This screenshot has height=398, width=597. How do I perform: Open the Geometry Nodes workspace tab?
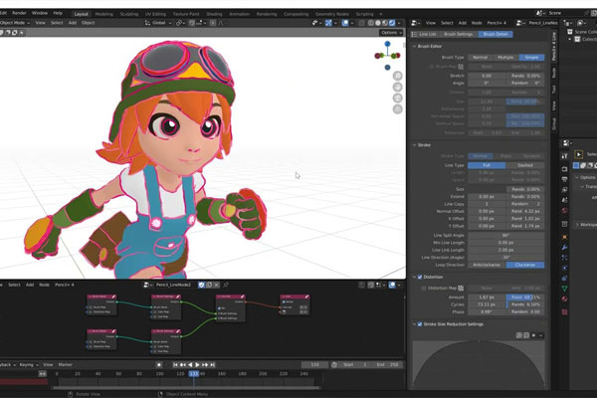click(332, 14)
